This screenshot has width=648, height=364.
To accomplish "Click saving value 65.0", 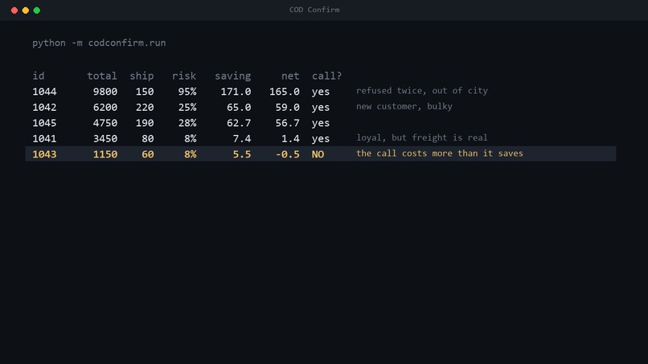I will 239,108.
